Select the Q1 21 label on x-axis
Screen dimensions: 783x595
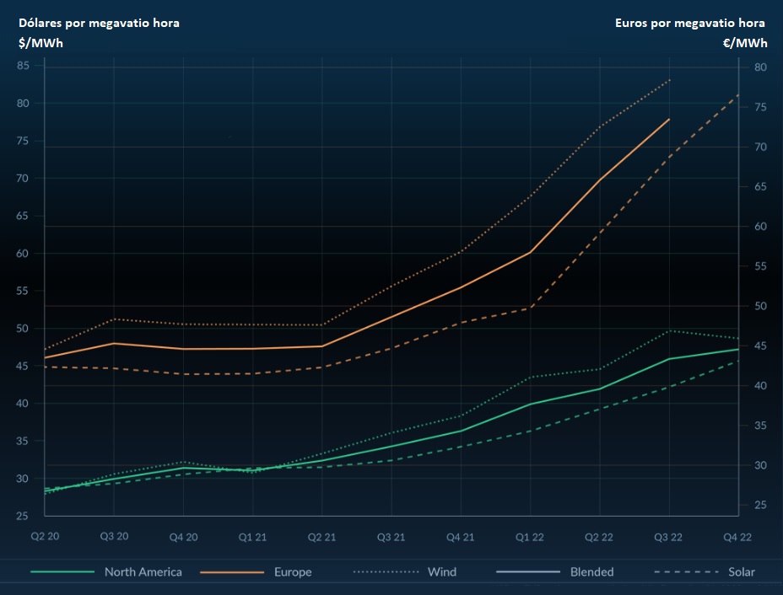252,535
